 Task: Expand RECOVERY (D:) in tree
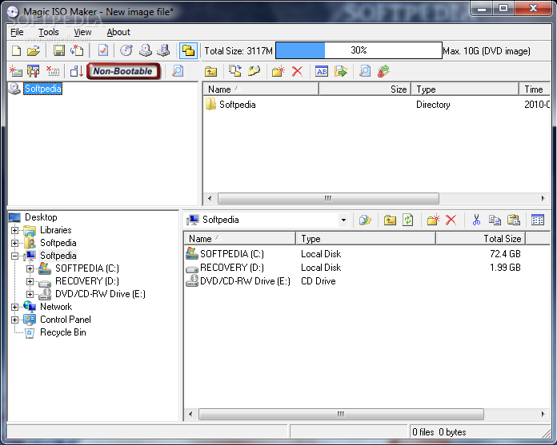pos(30,281)
